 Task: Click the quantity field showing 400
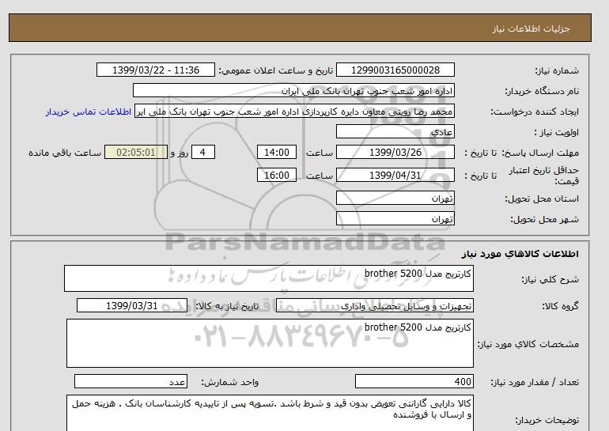click(x=414, y=381)
